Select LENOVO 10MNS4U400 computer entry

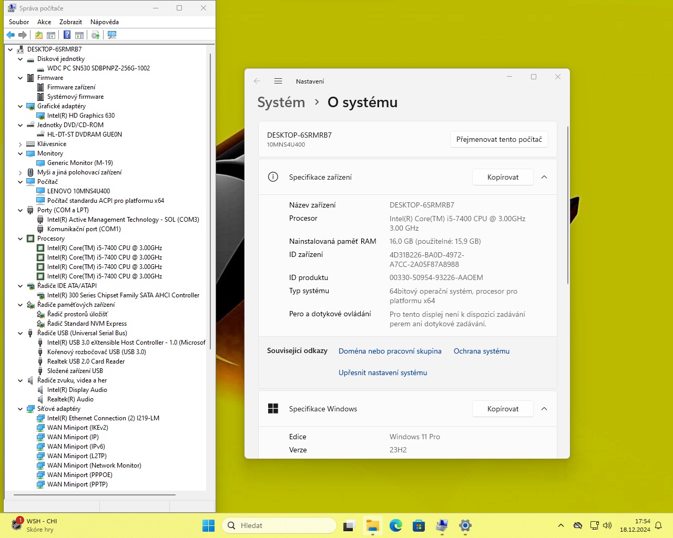(x=78, y=191)
